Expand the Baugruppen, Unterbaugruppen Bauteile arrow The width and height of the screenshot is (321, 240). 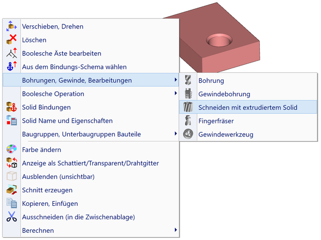tap(176, 134)
